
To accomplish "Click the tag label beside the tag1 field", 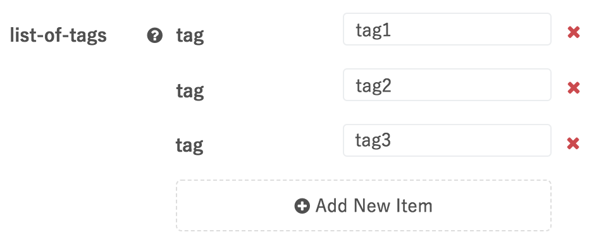I will point(190,36).
